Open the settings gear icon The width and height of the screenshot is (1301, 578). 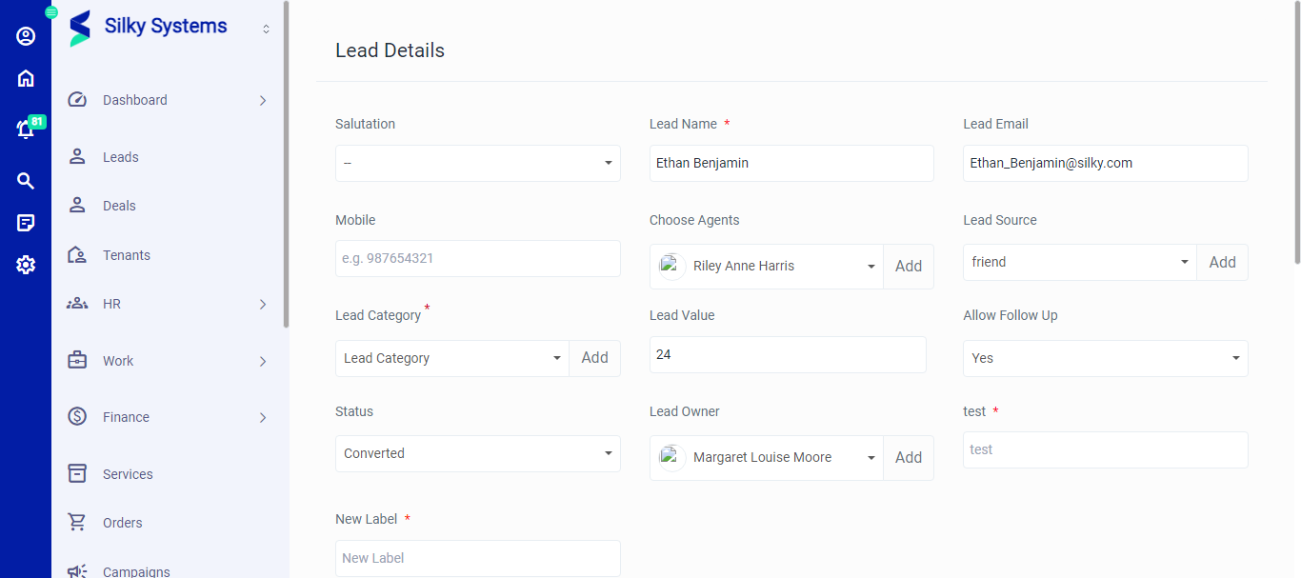point(26,265)
